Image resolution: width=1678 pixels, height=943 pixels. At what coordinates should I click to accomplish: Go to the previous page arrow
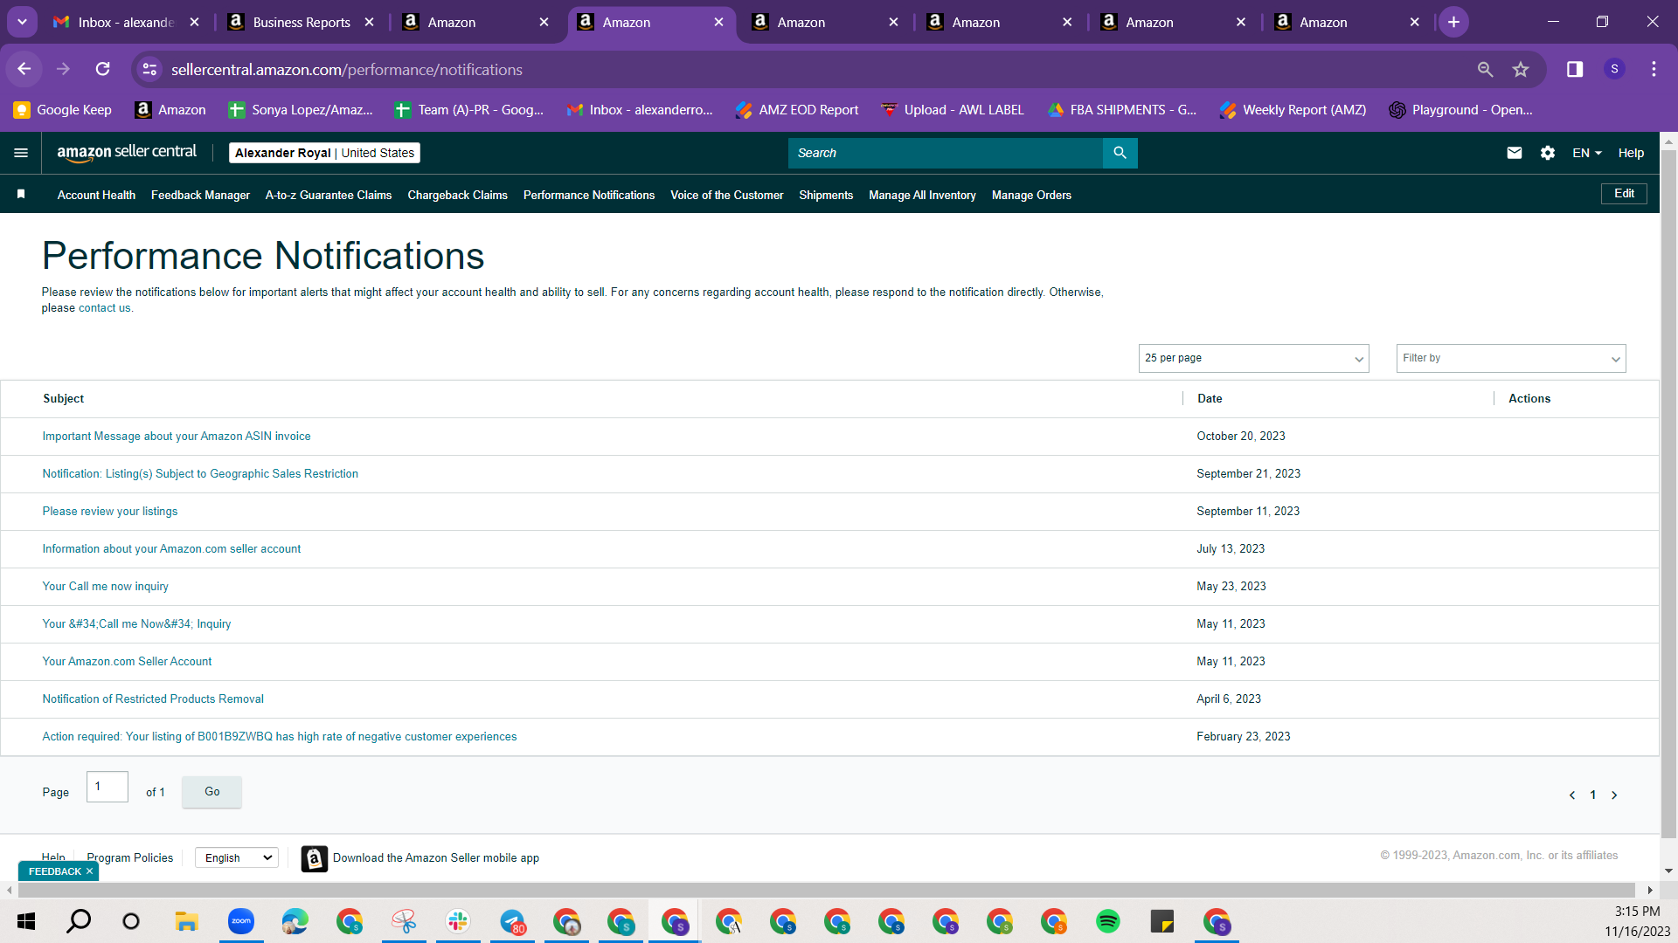(1572, 795)
